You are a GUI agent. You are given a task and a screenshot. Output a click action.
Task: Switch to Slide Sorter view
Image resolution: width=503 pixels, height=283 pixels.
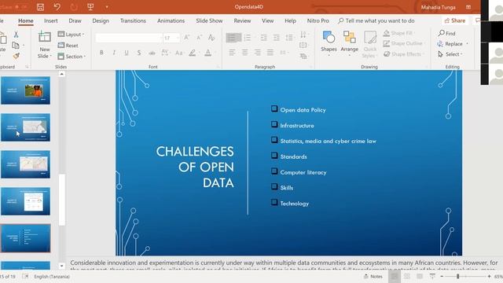coord(407,276)
